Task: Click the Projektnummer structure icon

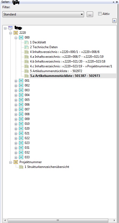Action: 16,162
